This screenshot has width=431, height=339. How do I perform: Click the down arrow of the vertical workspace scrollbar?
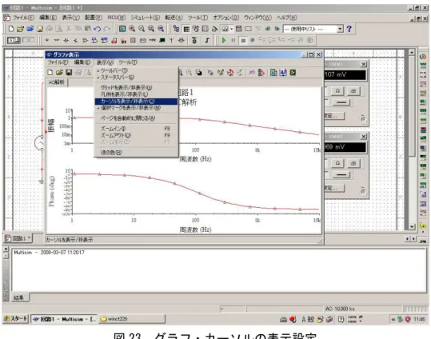tap(412, 227)
